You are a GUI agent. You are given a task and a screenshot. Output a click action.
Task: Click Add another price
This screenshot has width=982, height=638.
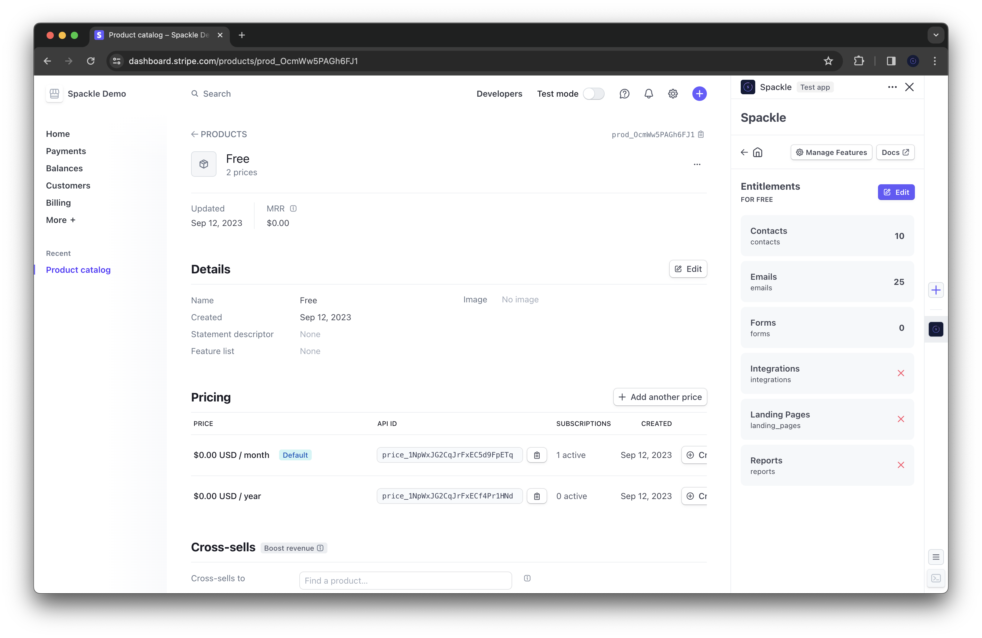(660, 397)
